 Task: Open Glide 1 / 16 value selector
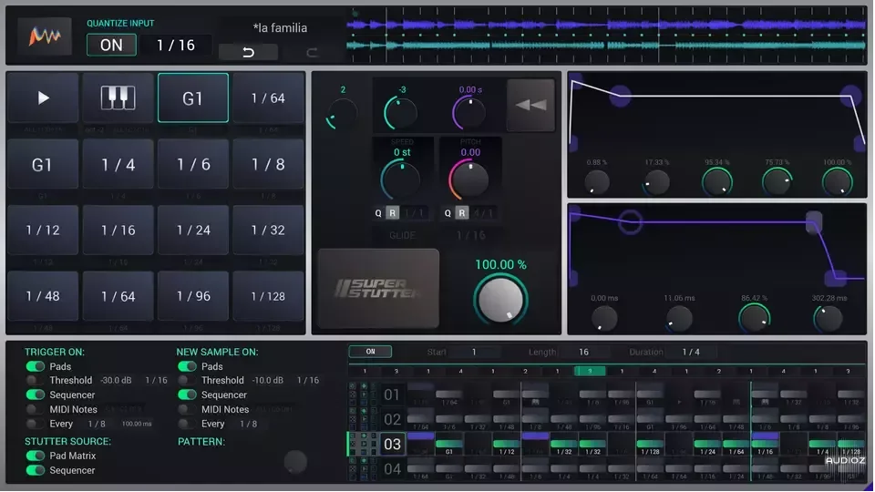click(470, 235)
